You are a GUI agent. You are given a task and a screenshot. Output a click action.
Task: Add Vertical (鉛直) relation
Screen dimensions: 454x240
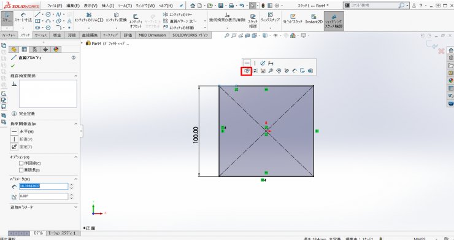click(21, 139)
